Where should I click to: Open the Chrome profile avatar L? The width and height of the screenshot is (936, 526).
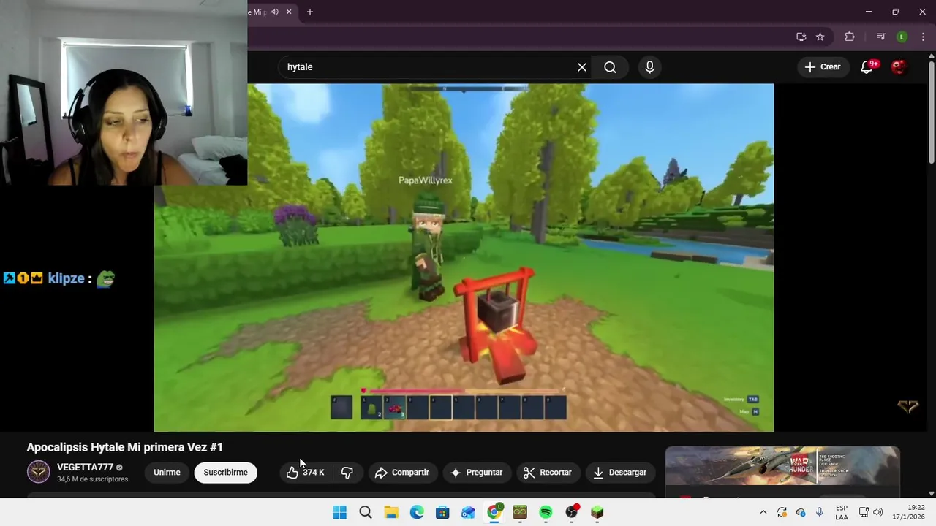point(902,37)
